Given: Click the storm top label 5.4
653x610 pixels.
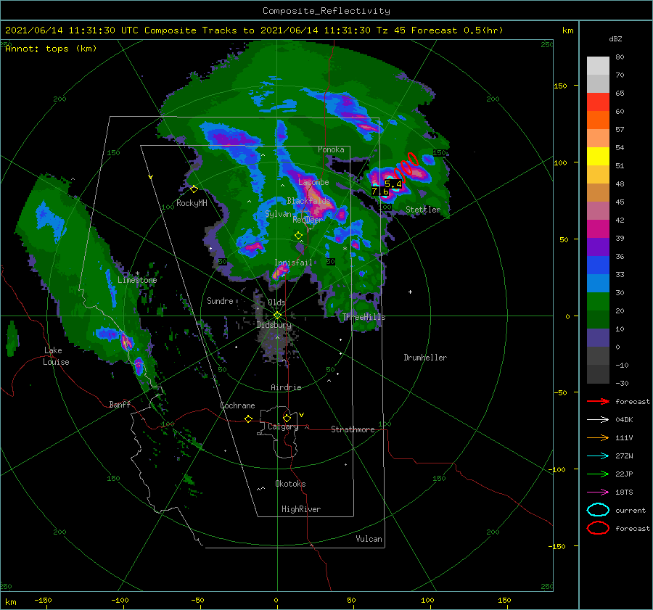Looking at the screenshot, I should (x=393, y=184).
